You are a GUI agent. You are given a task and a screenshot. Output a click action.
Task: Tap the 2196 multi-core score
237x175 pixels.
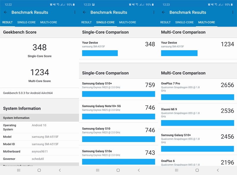227,162
